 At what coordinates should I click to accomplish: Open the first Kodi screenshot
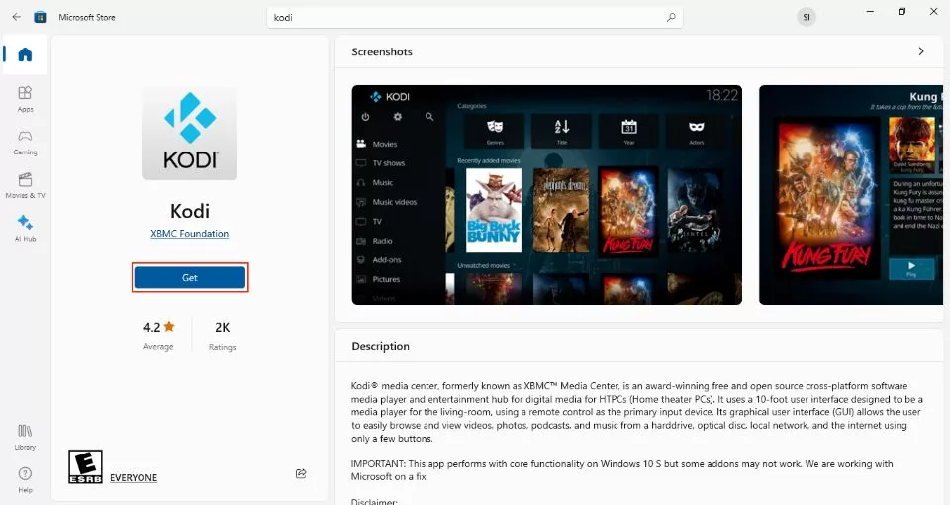(x=546, y=195)
